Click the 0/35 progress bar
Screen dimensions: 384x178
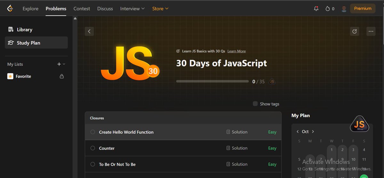coord(212,81)
